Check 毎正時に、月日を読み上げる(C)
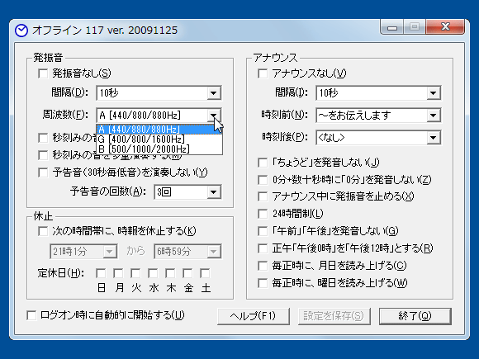This screenshot has height=359, width=479. pyautogui.click(x=263, y=266)
